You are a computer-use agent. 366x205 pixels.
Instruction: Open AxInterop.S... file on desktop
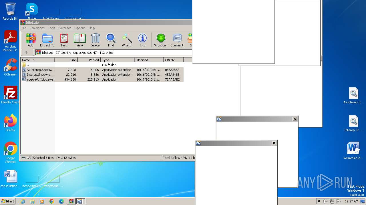354,95
